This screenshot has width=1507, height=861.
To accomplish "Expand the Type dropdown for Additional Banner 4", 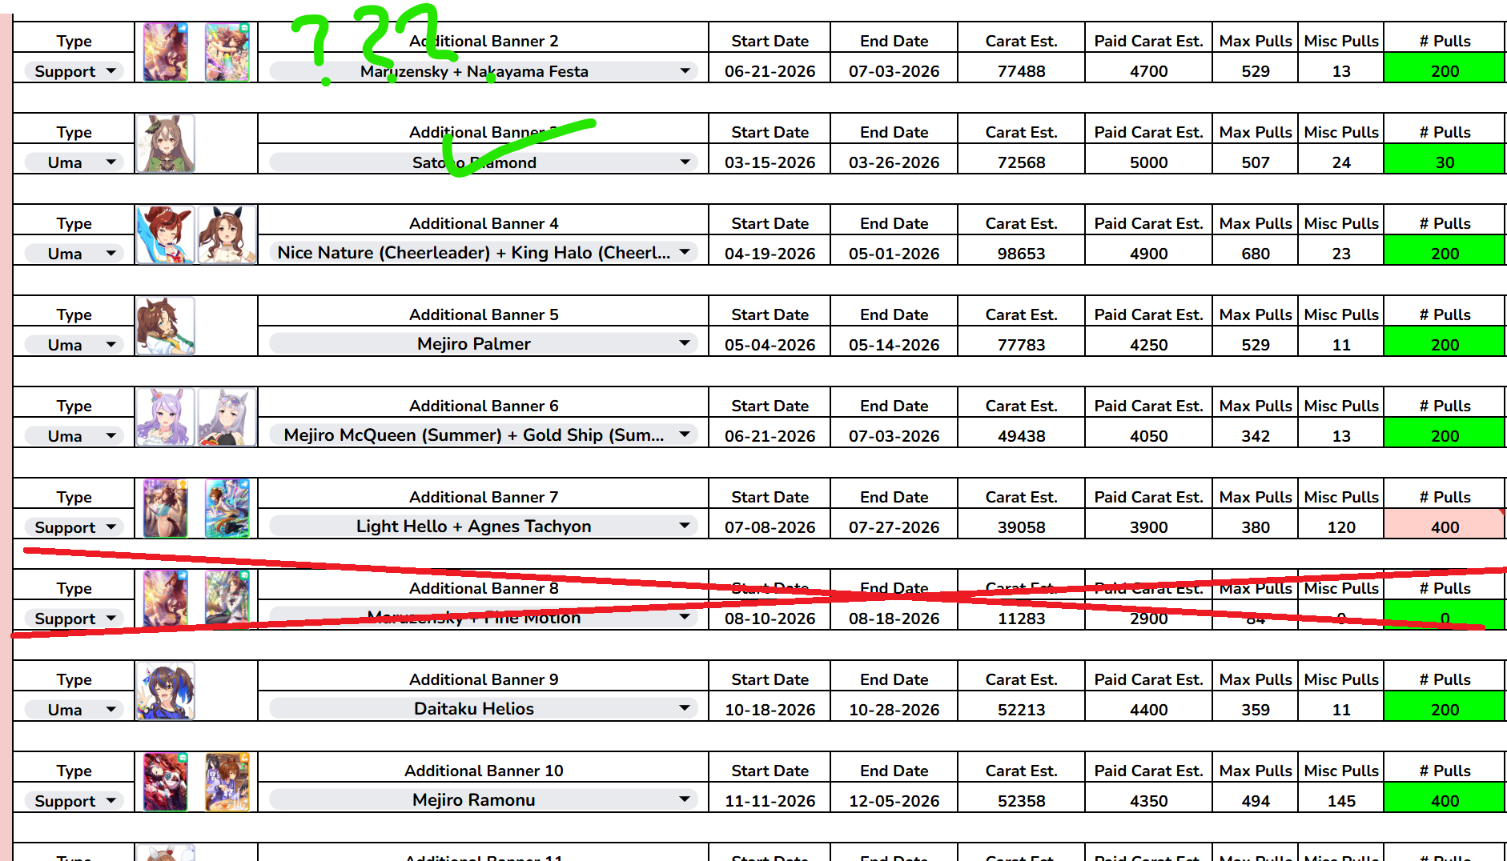I will point(74,254).
